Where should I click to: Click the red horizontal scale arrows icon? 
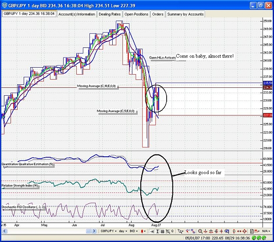coord(239,231)
